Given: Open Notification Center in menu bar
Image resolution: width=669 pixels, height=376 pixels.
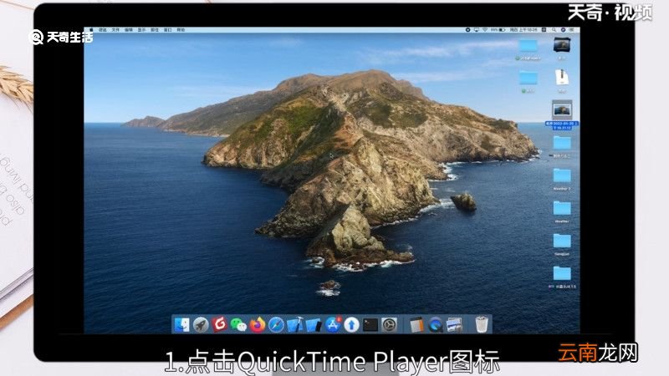Looking at the screenshot, I should coord(571,30).
